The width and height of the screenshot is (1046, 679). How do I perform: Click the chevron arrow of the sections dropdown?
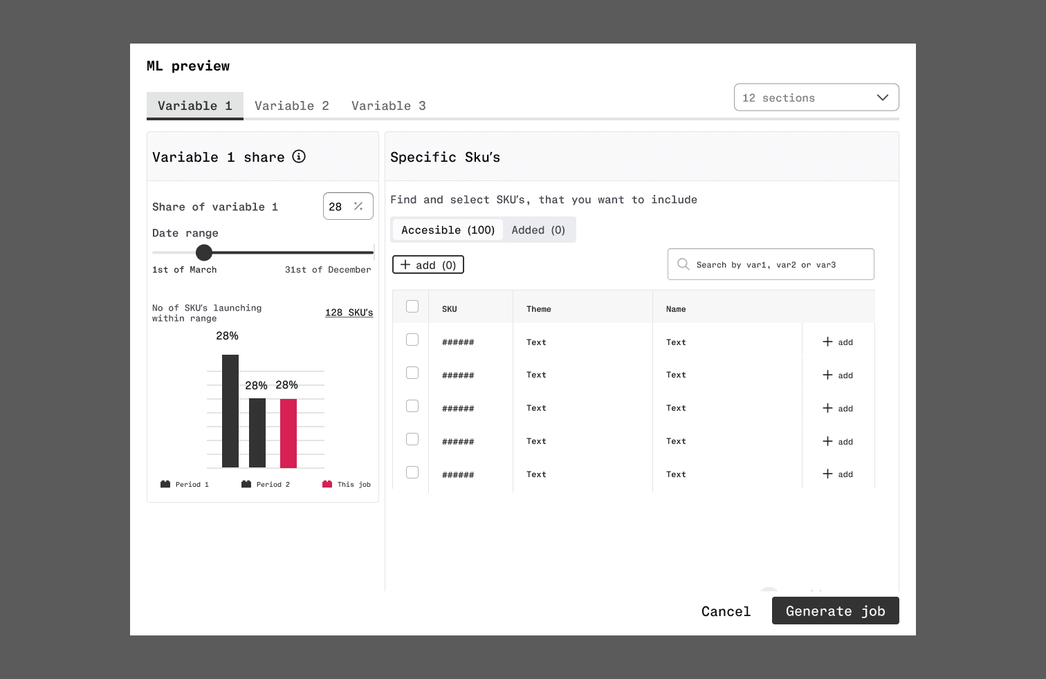[882, 97]
